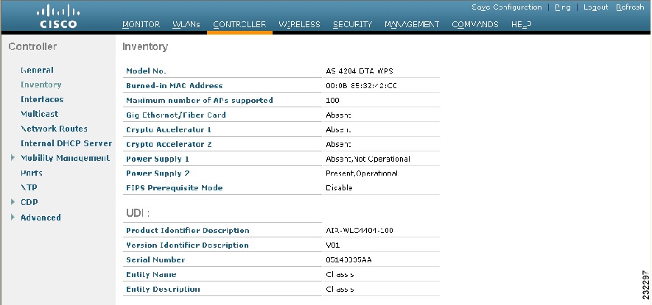The width and height of the screenshot is (652, 305).
Task: Go to the SECURITY tab
Action: [352, 24]
